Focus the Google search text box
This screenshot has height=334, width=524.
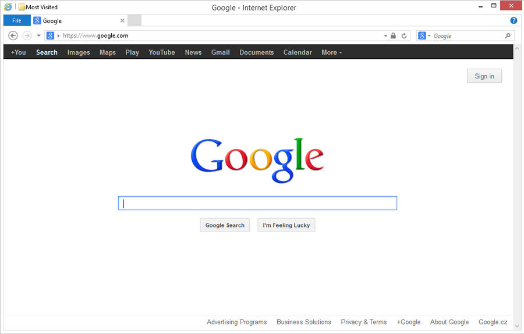pyautogui.click(x=258, y=203)
